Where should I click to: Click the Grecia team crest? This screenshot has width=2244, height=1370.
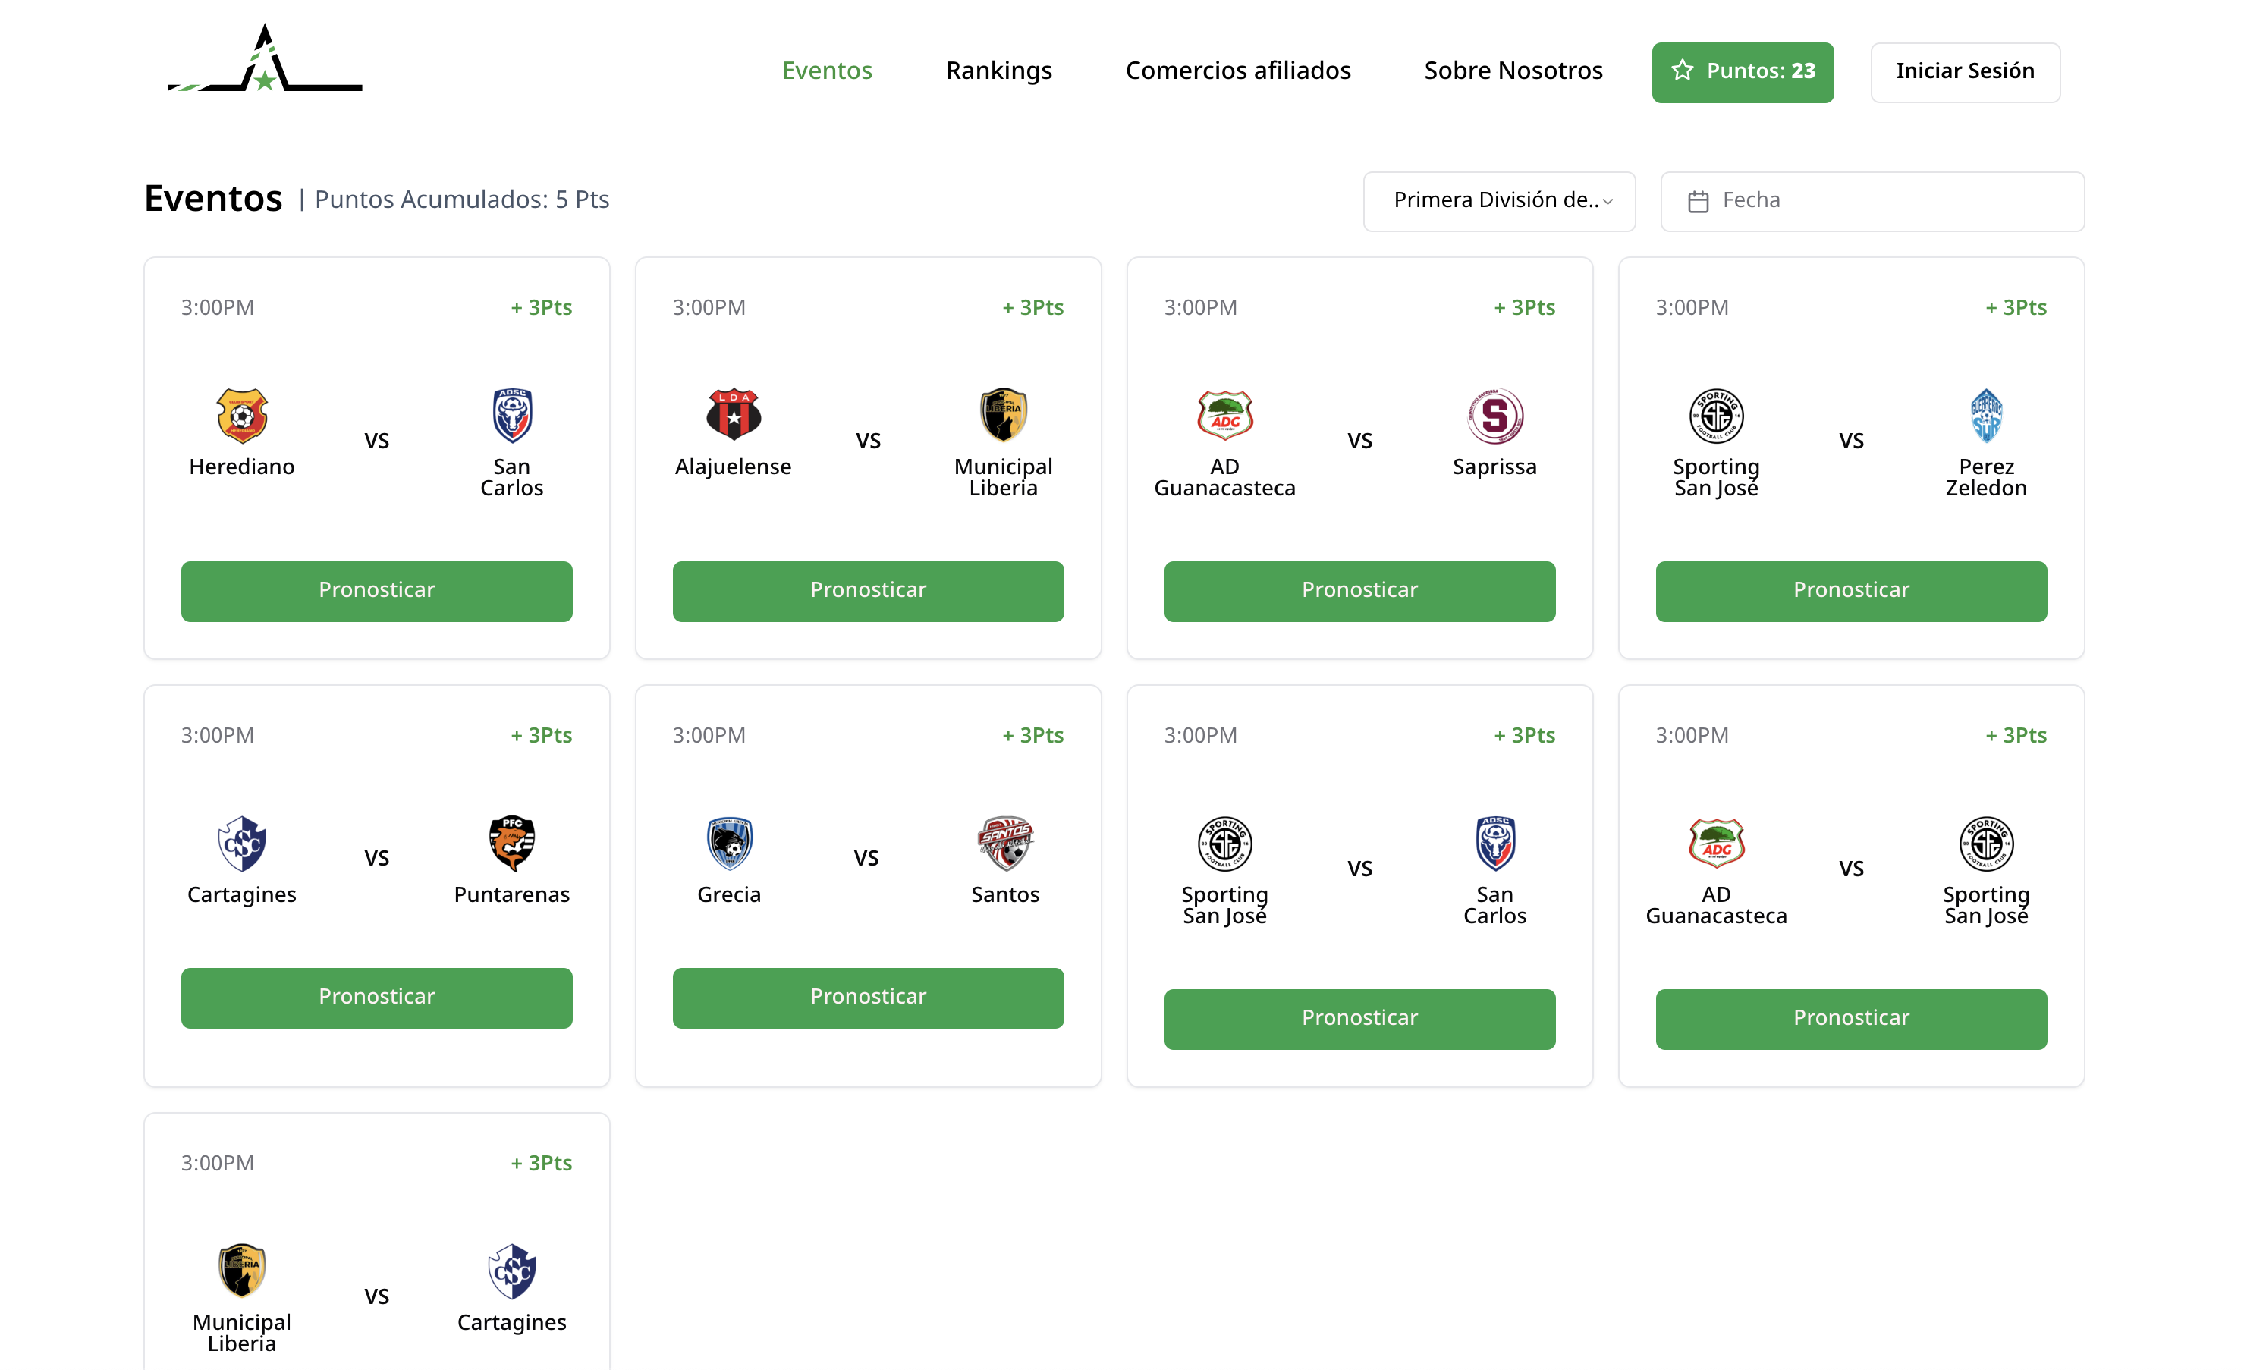730,844
